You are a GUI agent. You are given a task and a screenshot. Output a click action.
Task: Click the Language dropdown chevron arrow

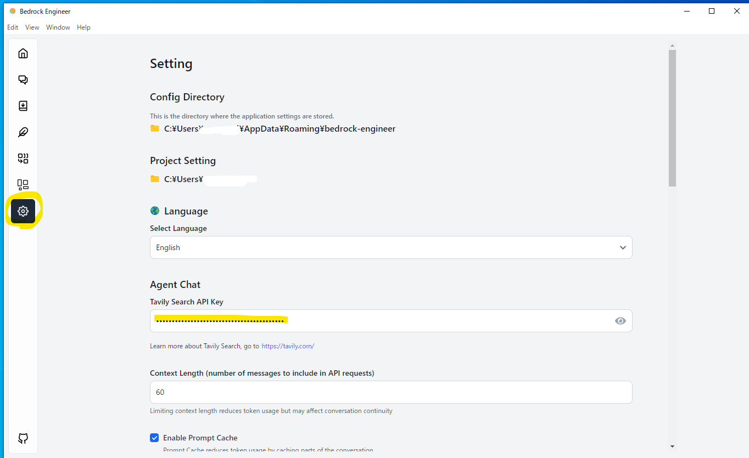pyautogui.click(x=623, y=247)
